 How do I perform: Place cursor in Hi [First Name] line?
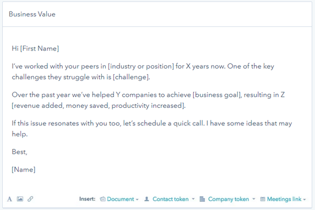tap(35, 48)
